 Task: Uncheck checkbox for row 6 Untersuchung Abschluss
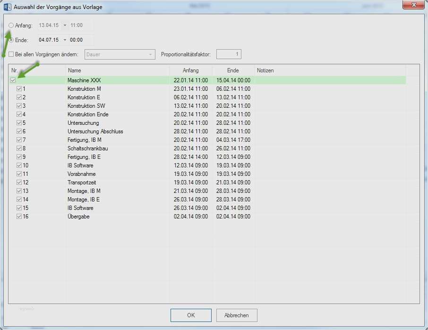point(19,131)
